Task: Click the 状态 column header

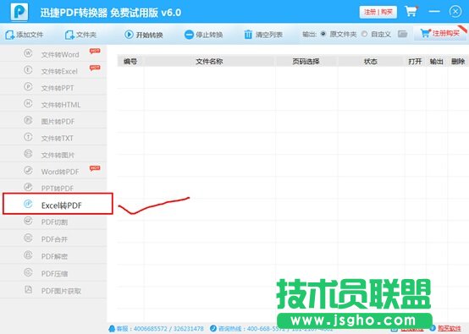Action: click(x=371, y=61)
